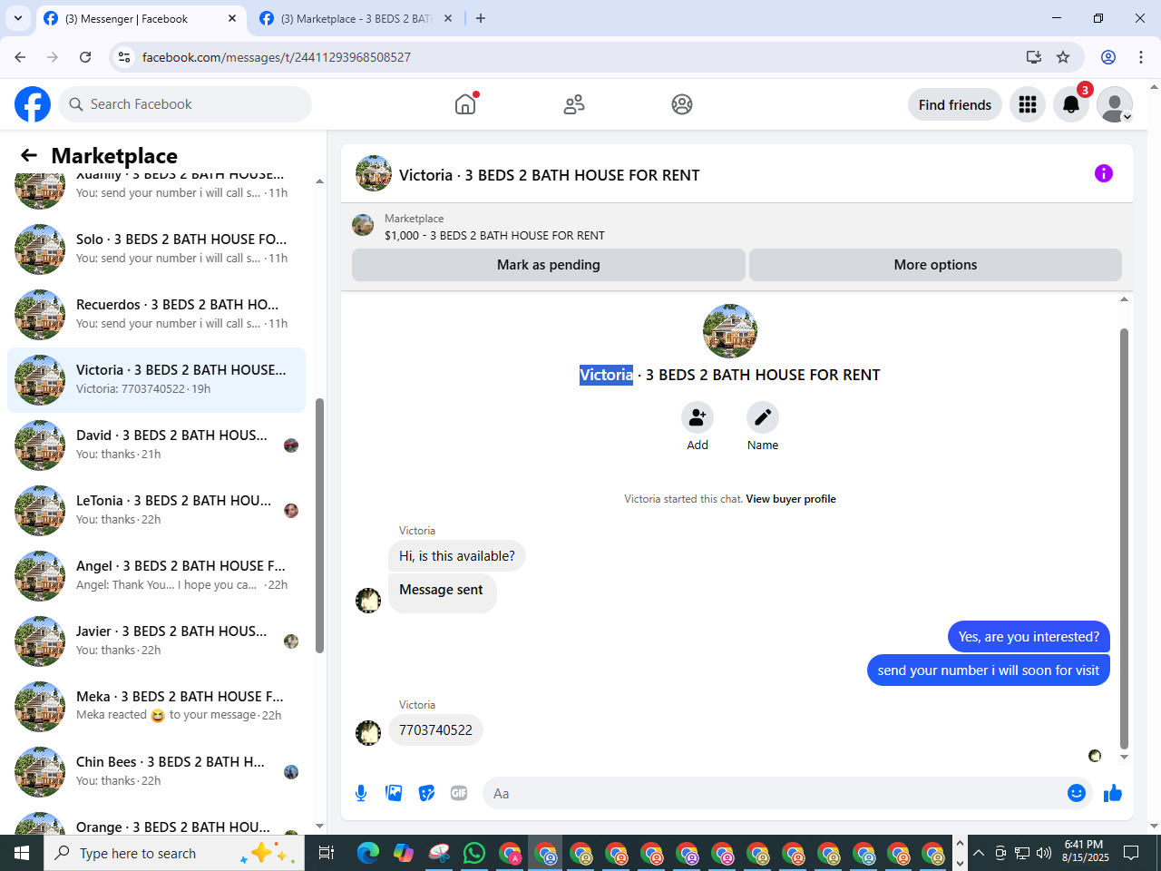The image size is (1161, 871).
Task: Click the listing thumbnail in Marketplace banner
Action: click(363, 226)
